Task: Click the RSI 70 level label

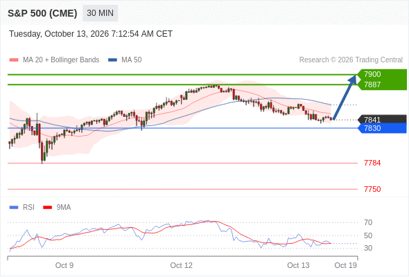Action: pyautogui.click(x=368, y=222)
